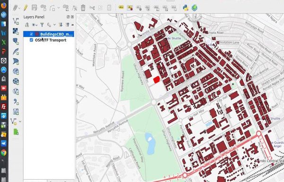
Task: Open the Current Edits tool
Action: tap(16, 8)
